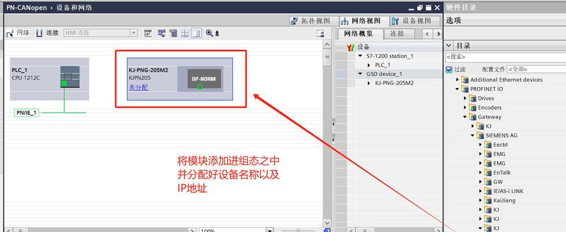Activate the 连接 connections mode button
This screenshot has width=566, height=232.
pyautogui.click(x=48, y=33)
